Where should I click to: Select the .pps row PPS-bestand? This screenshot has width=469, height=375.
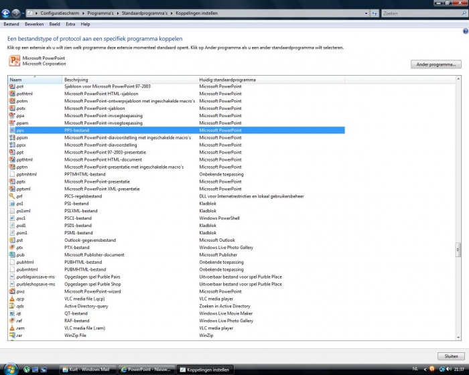(176, 131)
